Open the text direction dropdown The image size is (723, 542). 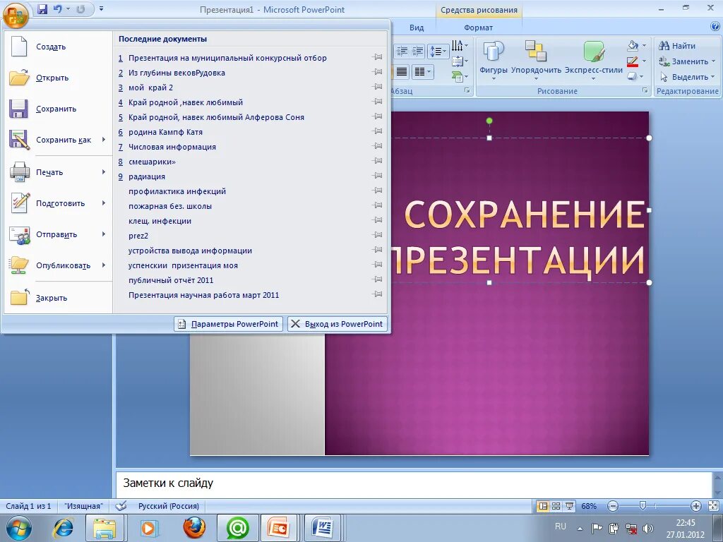pyautogui.click(x=459, y=46)
